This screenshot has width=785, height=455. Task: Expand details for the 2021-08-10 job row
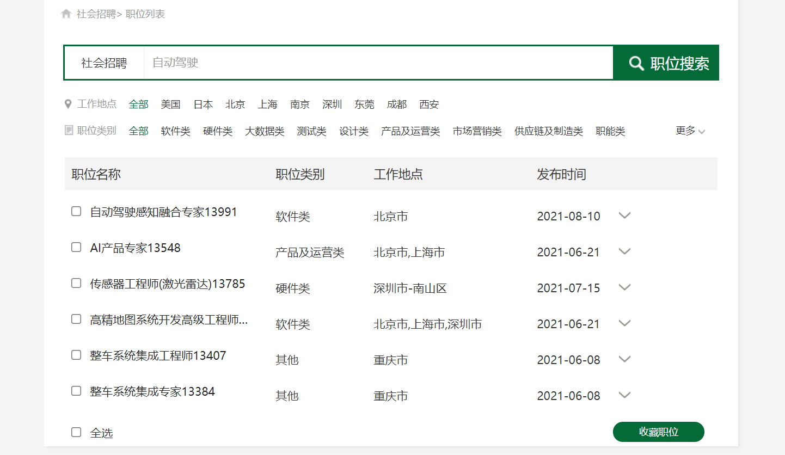pos(624,216)
